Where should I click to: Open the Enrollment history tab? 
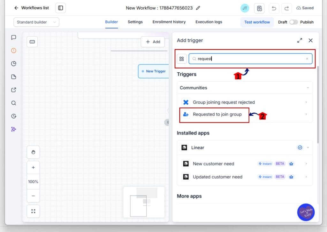[169, 22]
